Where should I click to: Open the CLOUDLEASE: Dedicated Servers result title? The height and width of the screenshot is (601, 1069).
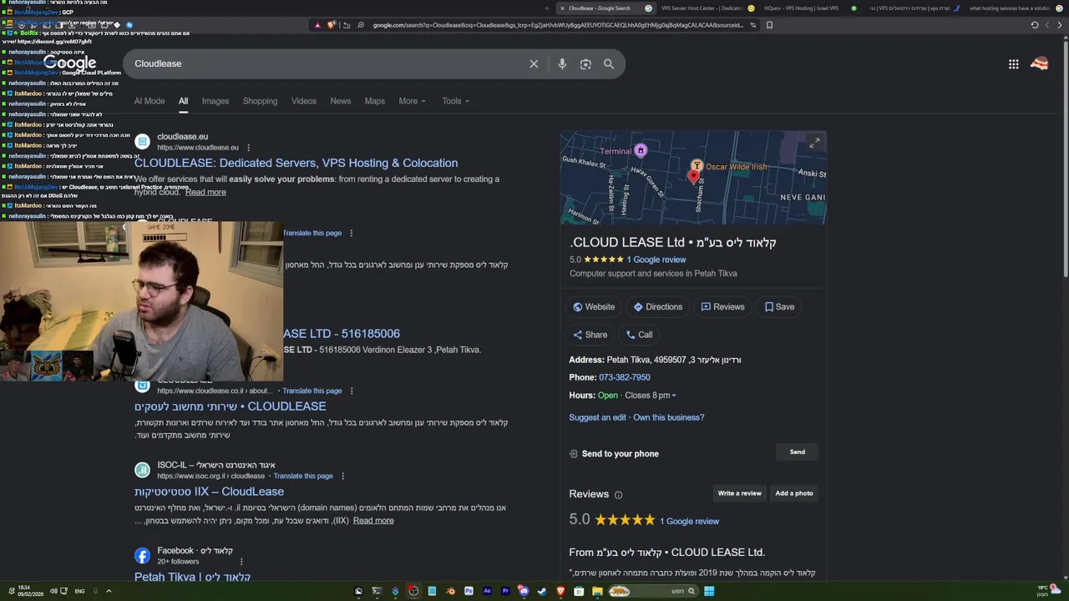pos(296,163)
